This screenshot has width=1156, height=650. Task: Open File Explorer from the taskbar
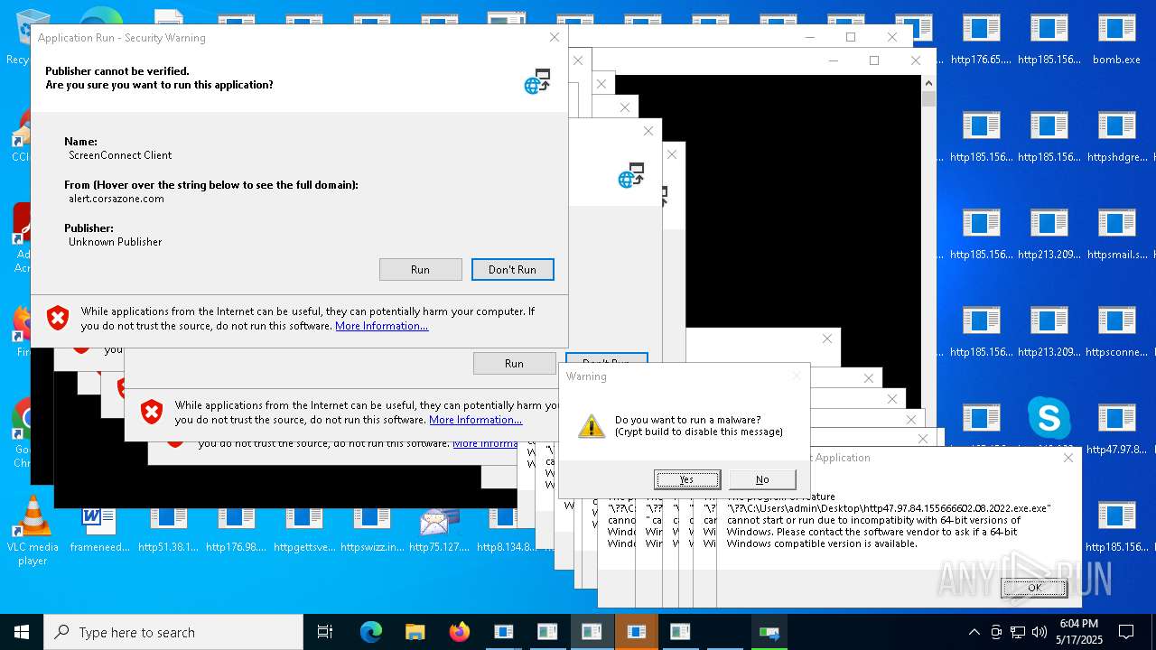pos(415,632)
